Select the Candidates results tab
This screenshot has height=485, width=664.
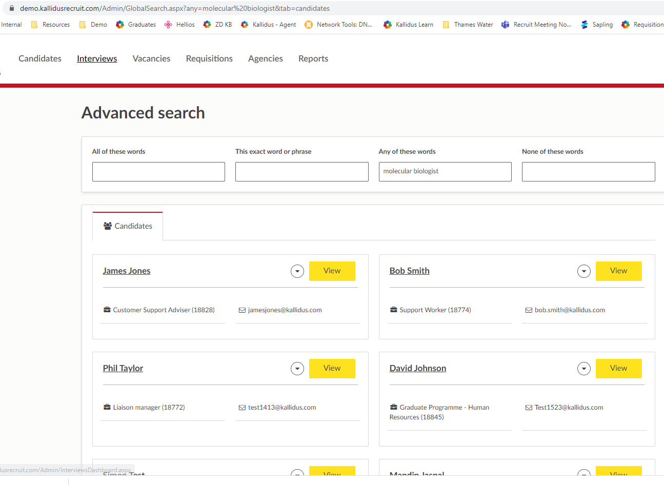click(x=128, y=226)
